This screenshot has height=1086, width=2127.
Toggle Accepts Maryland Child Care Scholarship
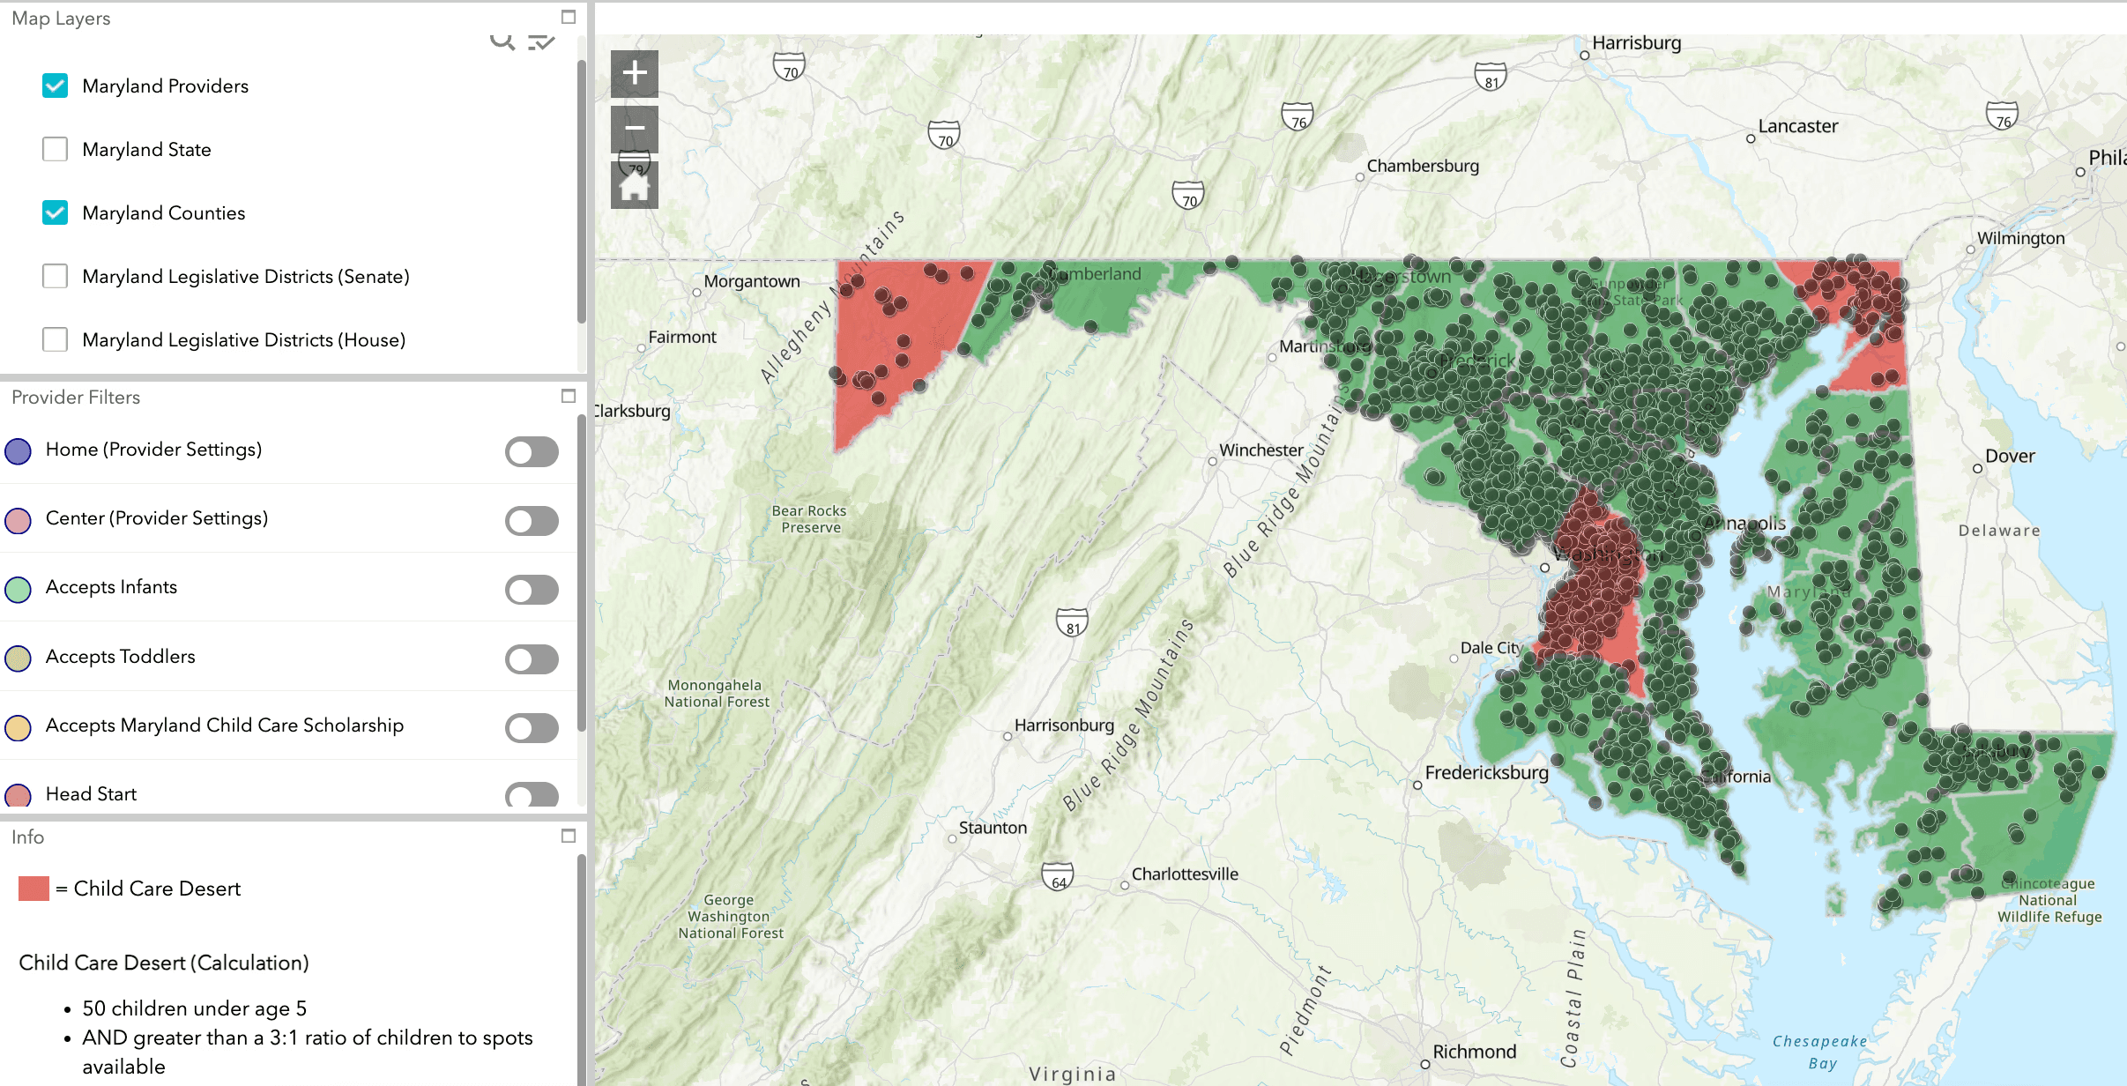point(532,727)
